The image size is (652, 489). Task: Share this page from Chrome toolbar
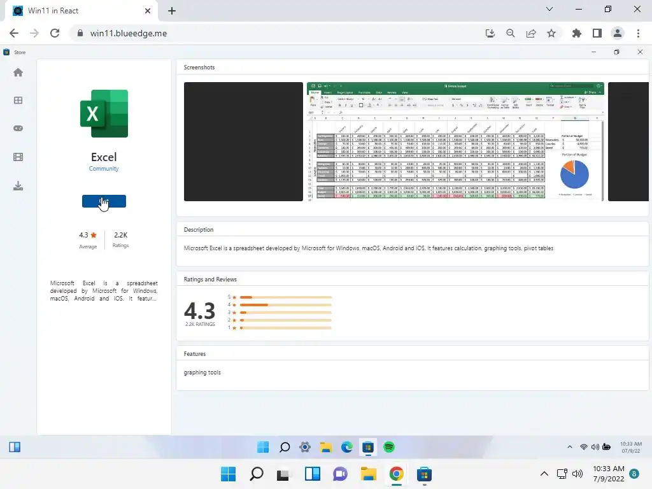[x=531, y=33]
